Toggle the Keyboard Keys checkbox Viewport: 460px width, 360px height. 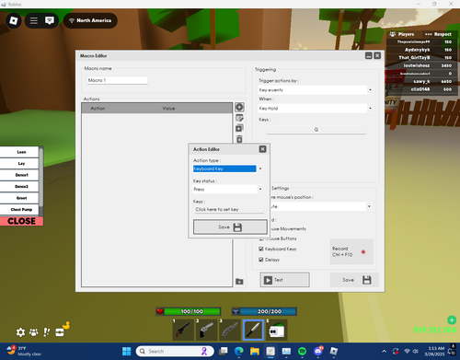pyautogui.click(x=261, y=249)
